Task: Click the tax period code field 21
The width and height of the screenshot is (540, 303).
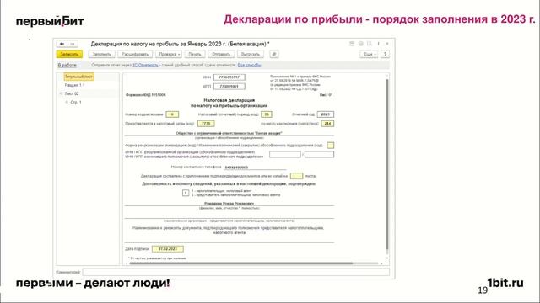Action: point(267,114)
